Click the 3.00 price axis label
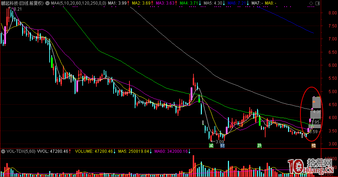This screenshot has height=177, width=338. point(333,144)
